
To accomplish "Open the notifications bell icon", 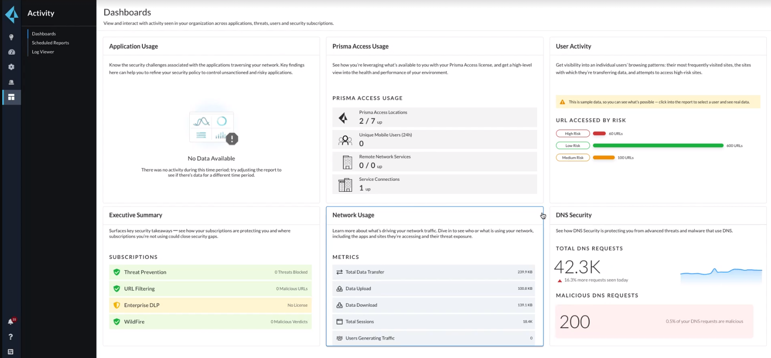I will click(x=11, y=322).
